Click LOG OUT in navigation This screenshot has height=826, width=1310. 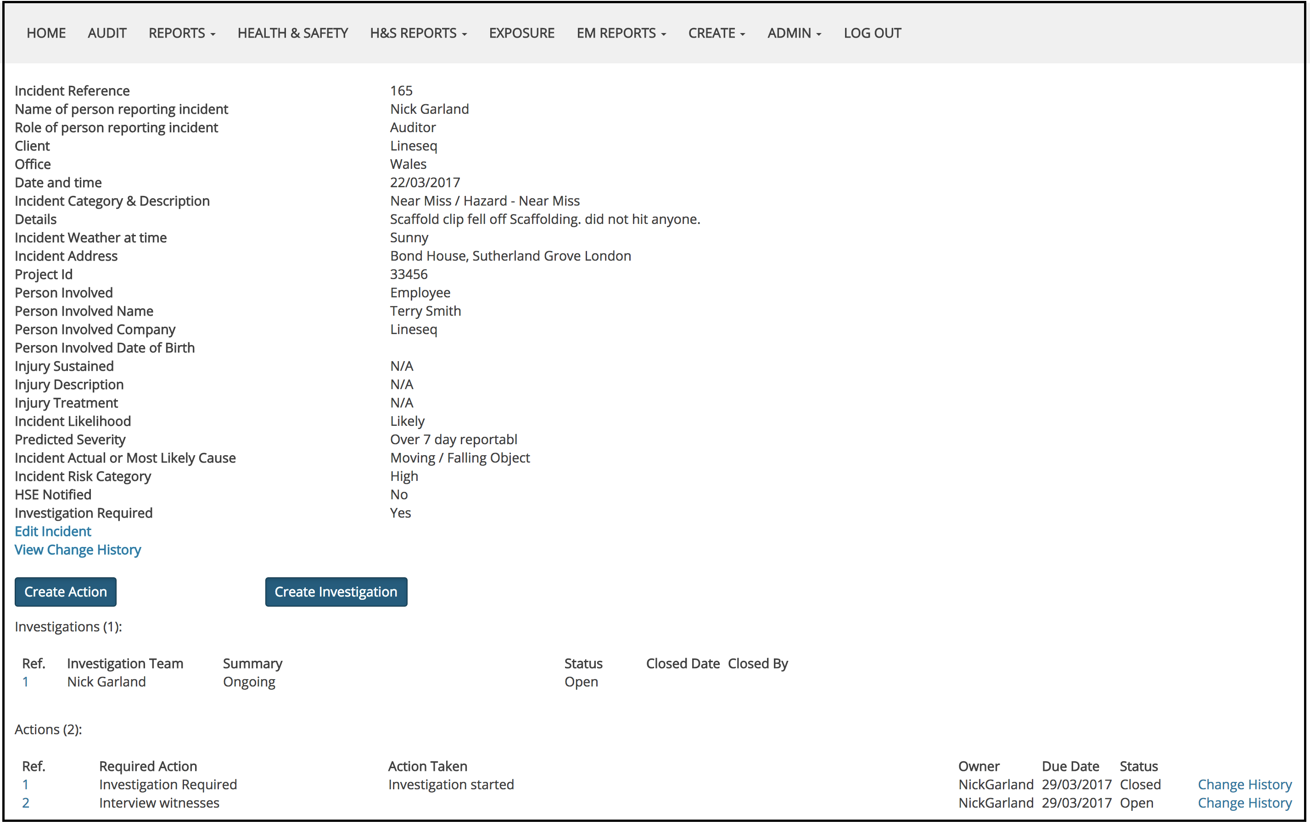(x=872, y=33)
